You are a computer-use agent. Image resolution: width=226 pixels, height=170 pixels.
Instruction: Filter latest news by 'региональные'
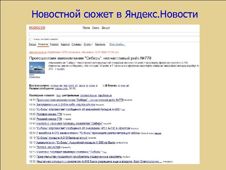click(88, 95)
